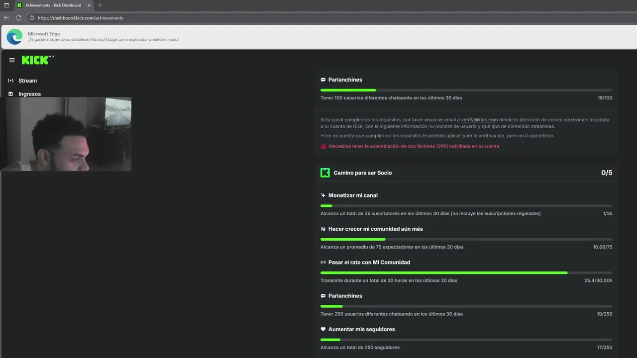This screenshot has width=637, height=358.
Task: Click the broadcast icon beside Pasar el rato
Action: point(323,262)
